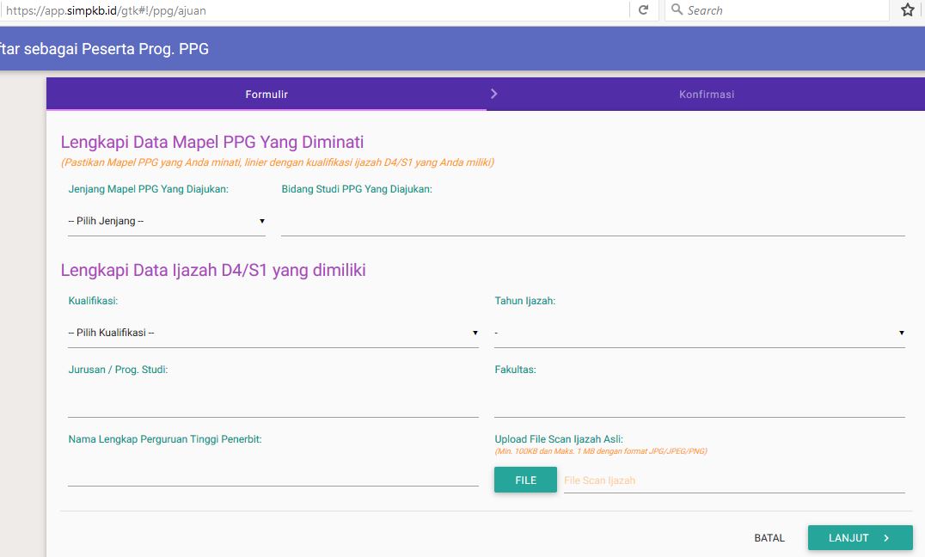Switch to the Formulir tab
The image size is (925, 557).
point(266,93)
